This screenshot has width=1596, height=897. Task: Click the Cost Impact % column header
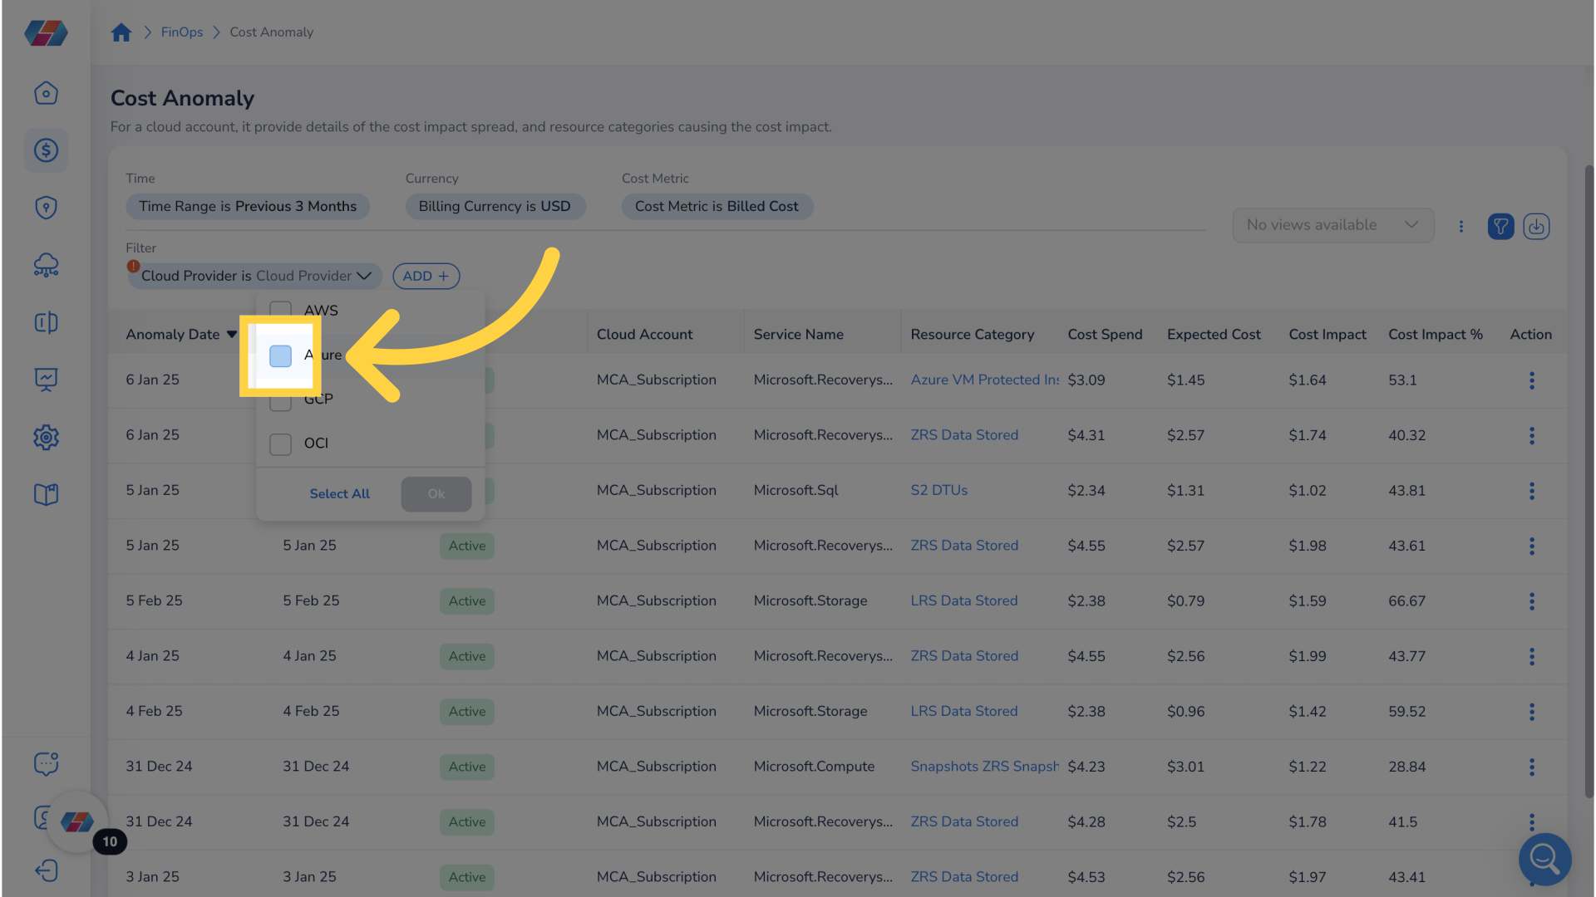[x=1436, y=334]
